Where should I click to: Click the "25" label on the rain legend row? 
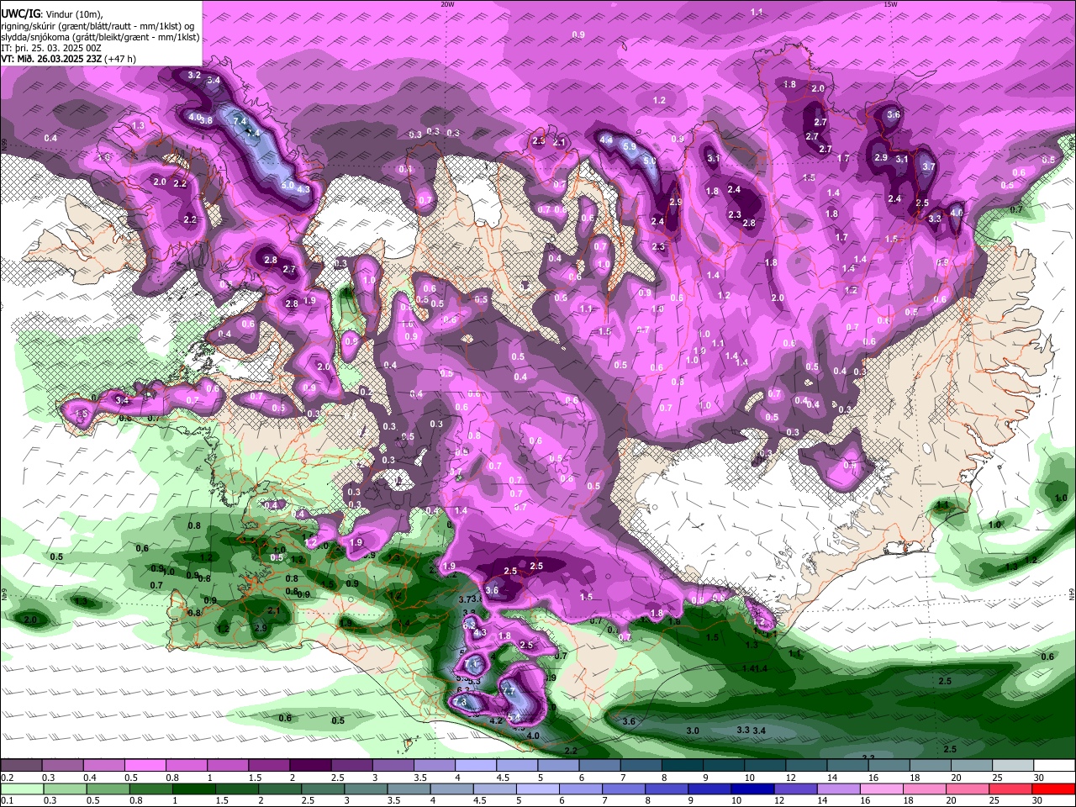[995, 801]
